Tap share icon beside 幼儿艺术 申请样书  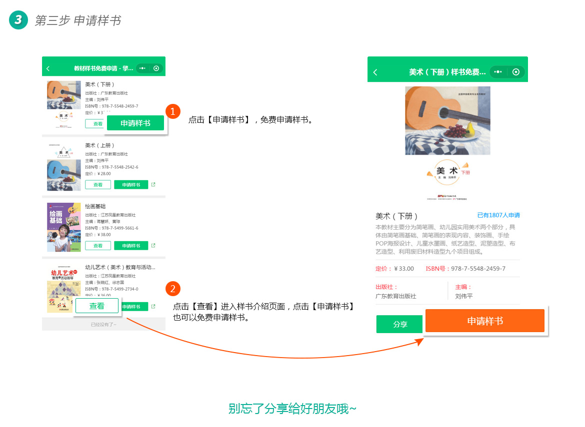pyautogui.click(x=153, y=306)
